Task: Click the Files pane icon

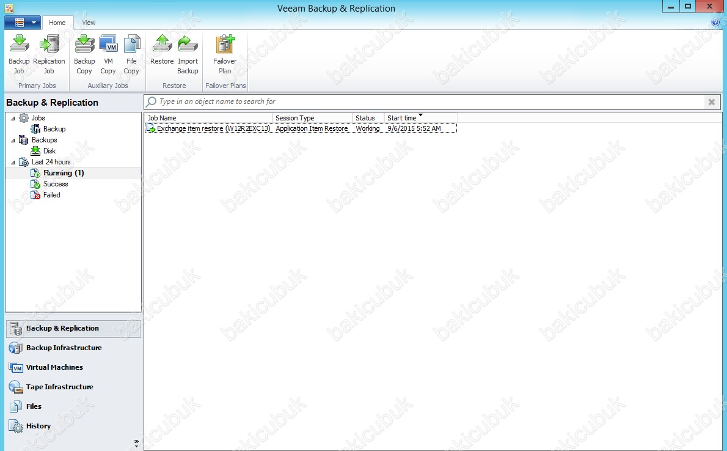Action: [16, 406]
